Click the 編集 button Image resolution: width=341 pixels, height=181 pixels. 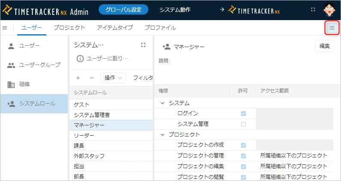[324, 46]
